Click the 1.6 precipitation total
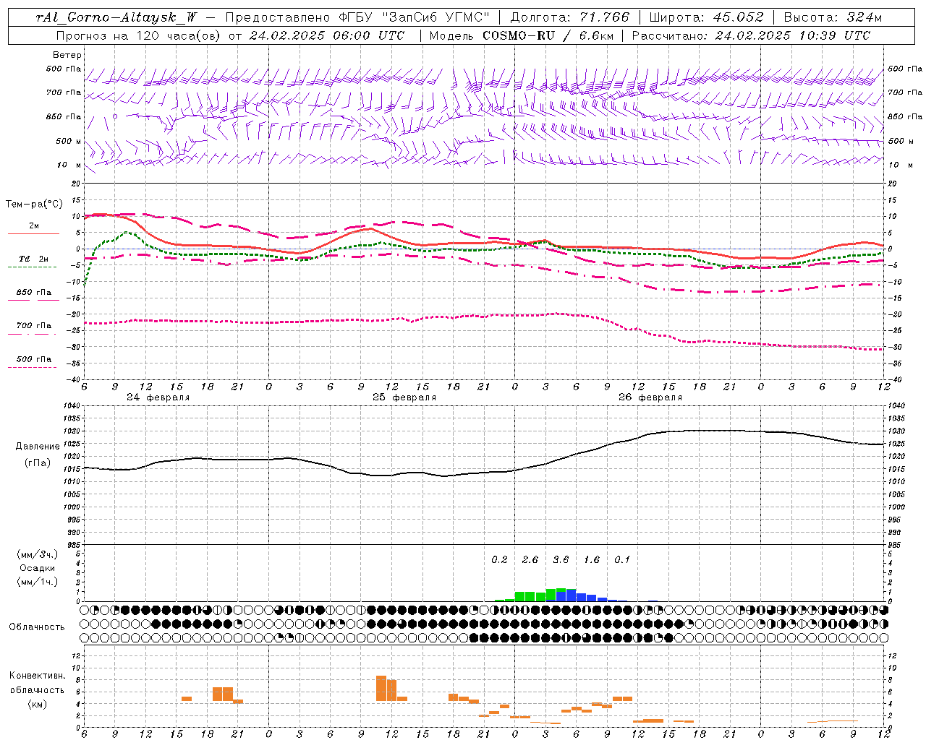The height and width of the screenshot is (740, 926). tap(591, 559)
